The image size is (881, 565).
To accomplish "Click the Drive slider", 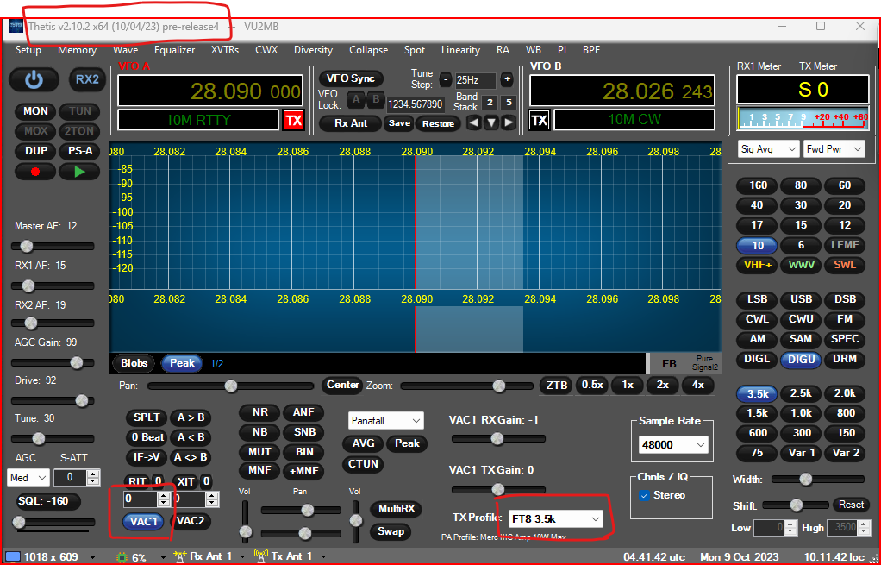I will click(x=83, y=399).
